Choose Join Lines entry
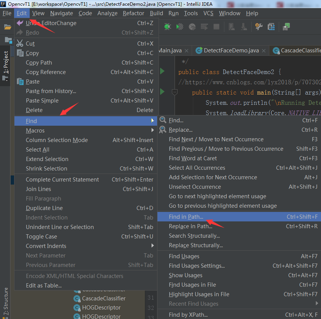This screenshot has height=319, width=321. 86,189
